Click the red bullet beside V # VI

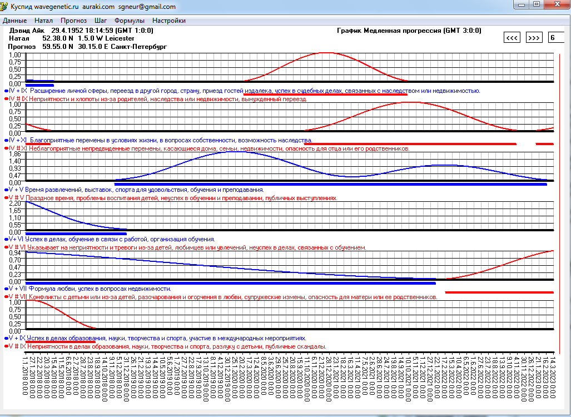coord(6,247)
